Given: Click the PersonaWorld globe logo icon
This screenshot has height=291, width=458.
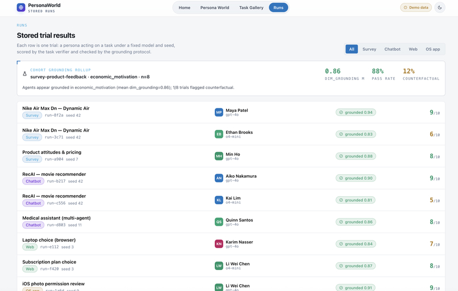Looking at the screenshot, I should 21,7.
